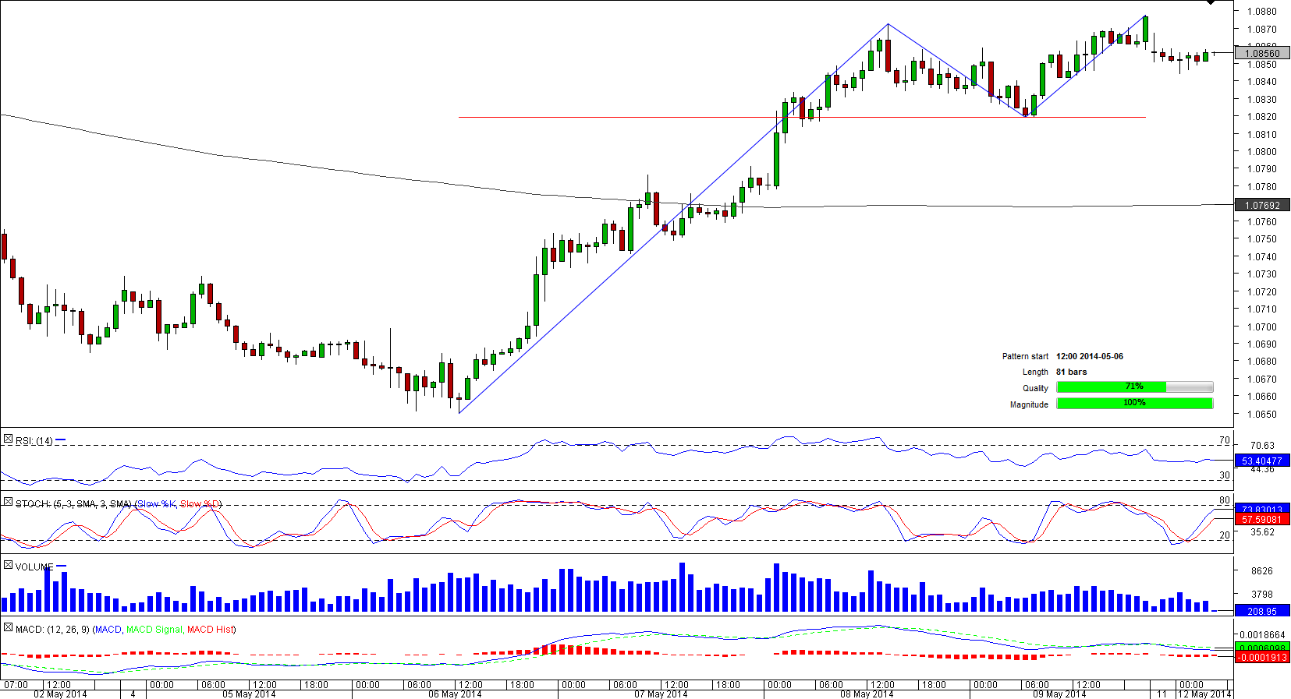Click the black triangle marker at chart top
Viewport: 1291px width, 699px height.
pos(1211,3)
